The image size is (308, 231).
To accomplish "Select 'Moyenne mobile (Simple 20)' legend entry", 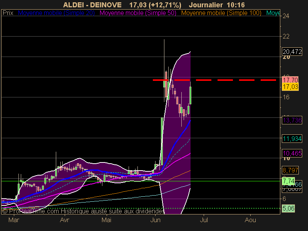I will [x=56, y=13].
